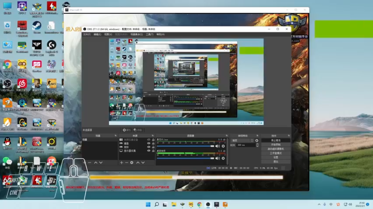Image resolution: width=373 pixels, height=209 pixels.
Task: Move selected scene down with arrow icon
Action: tap(101, 163)
